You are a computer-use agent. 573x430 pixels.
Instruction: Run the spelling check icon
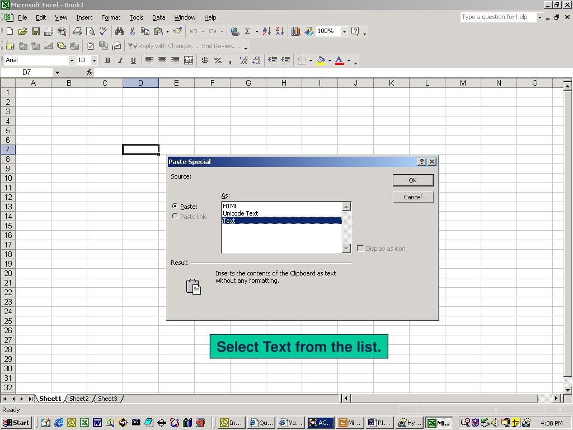pyautogui.click(x=104, y=31)
